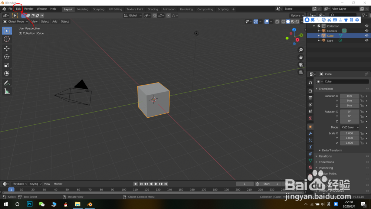Lock Location X value

click(x=362, y=96)
